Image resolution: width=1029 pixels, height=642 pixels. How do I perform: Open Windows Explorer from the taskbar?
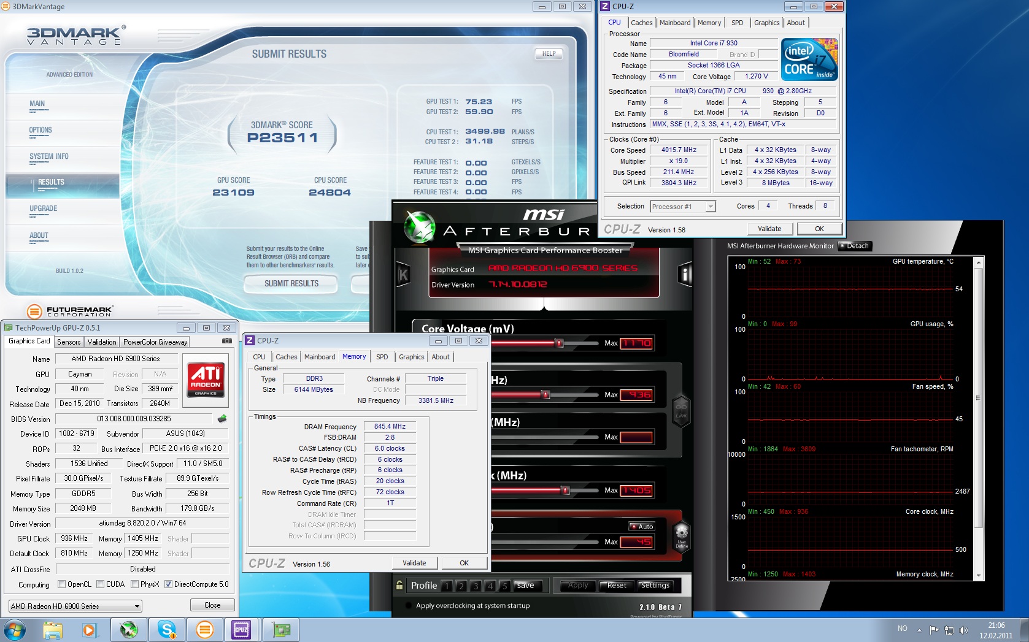tap(53, 630)
